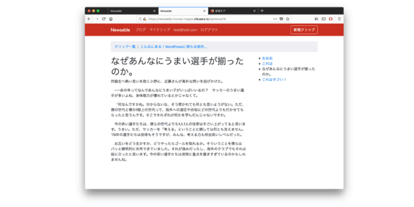Click the paragraph starting 「何なんですかね
The width and height of the screenshot is (414, 207).
coord(178,109)
